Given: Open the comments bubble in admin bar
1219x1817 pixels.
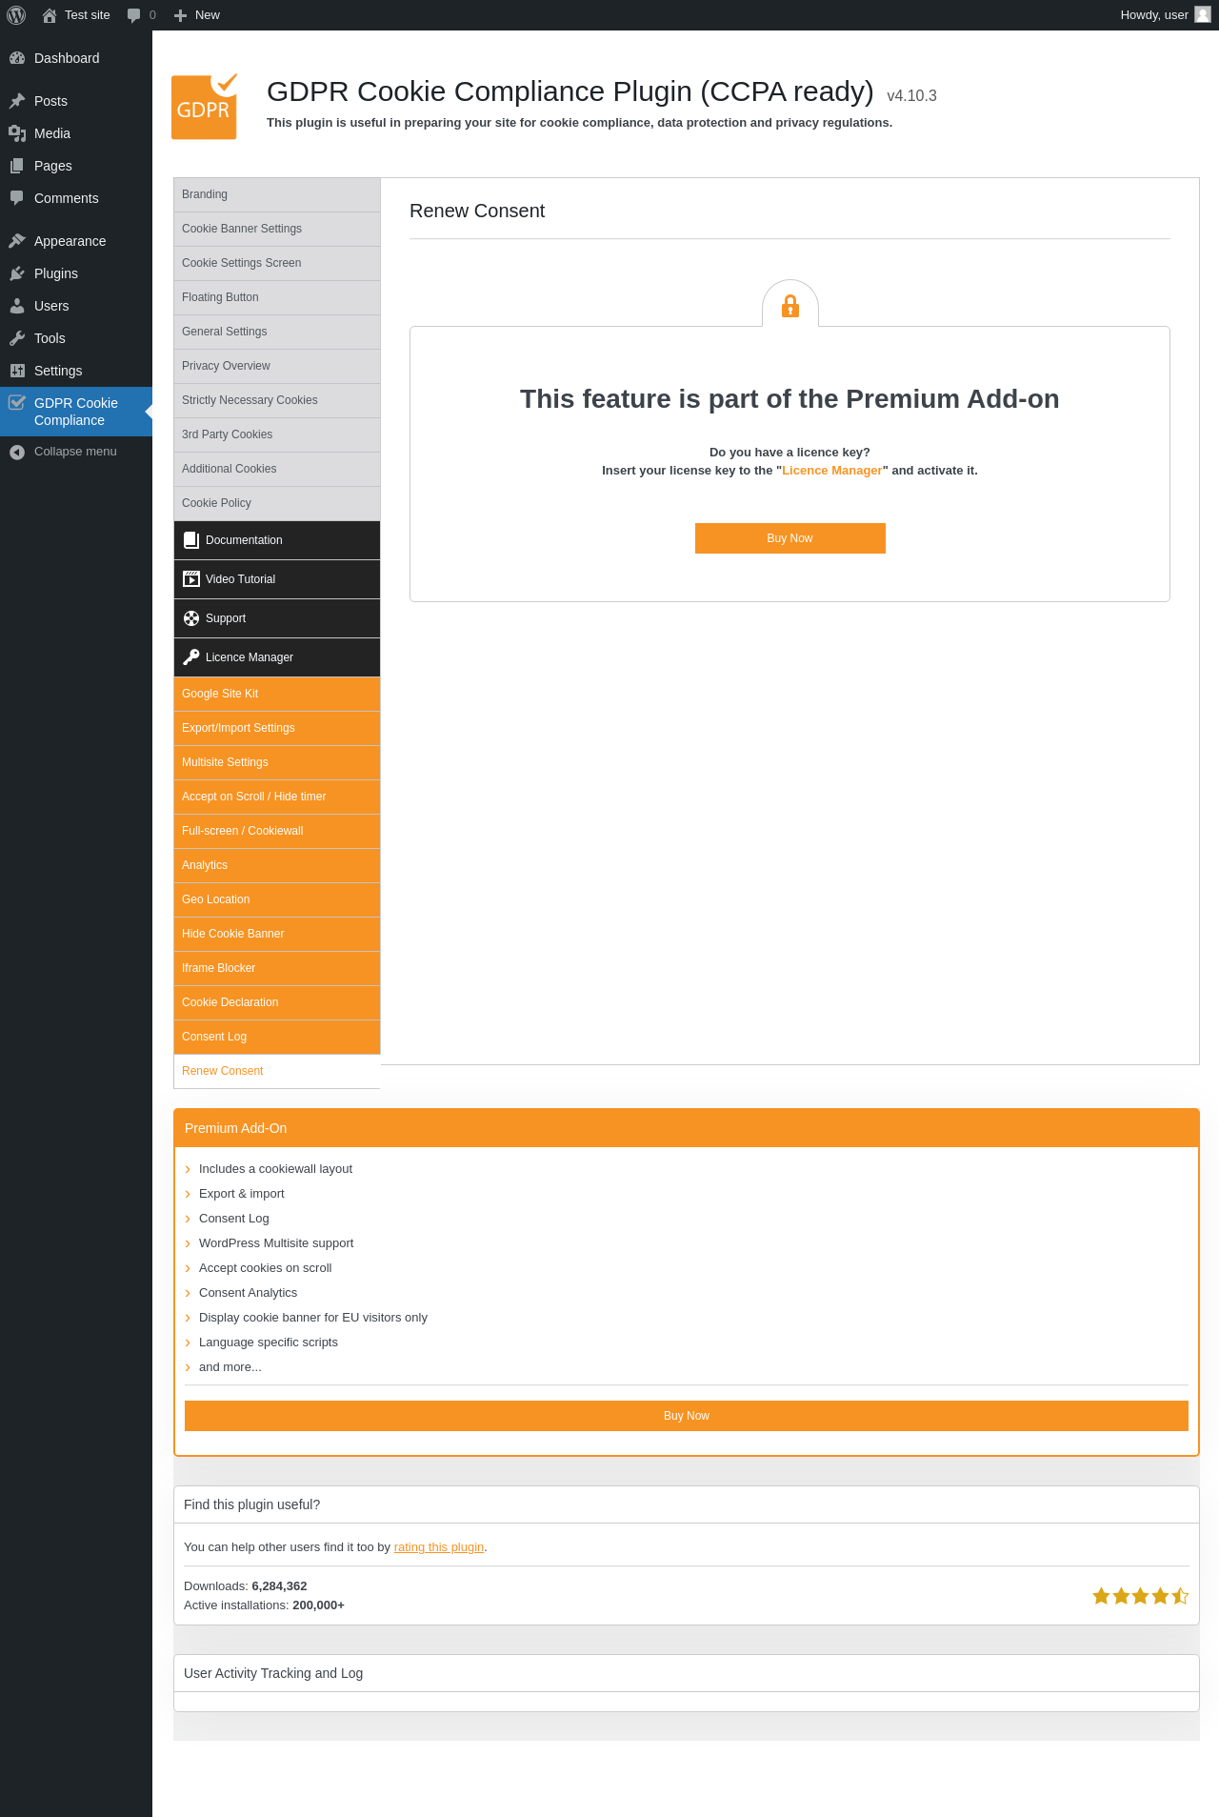Looking at the screenshot, I should 141,15.
